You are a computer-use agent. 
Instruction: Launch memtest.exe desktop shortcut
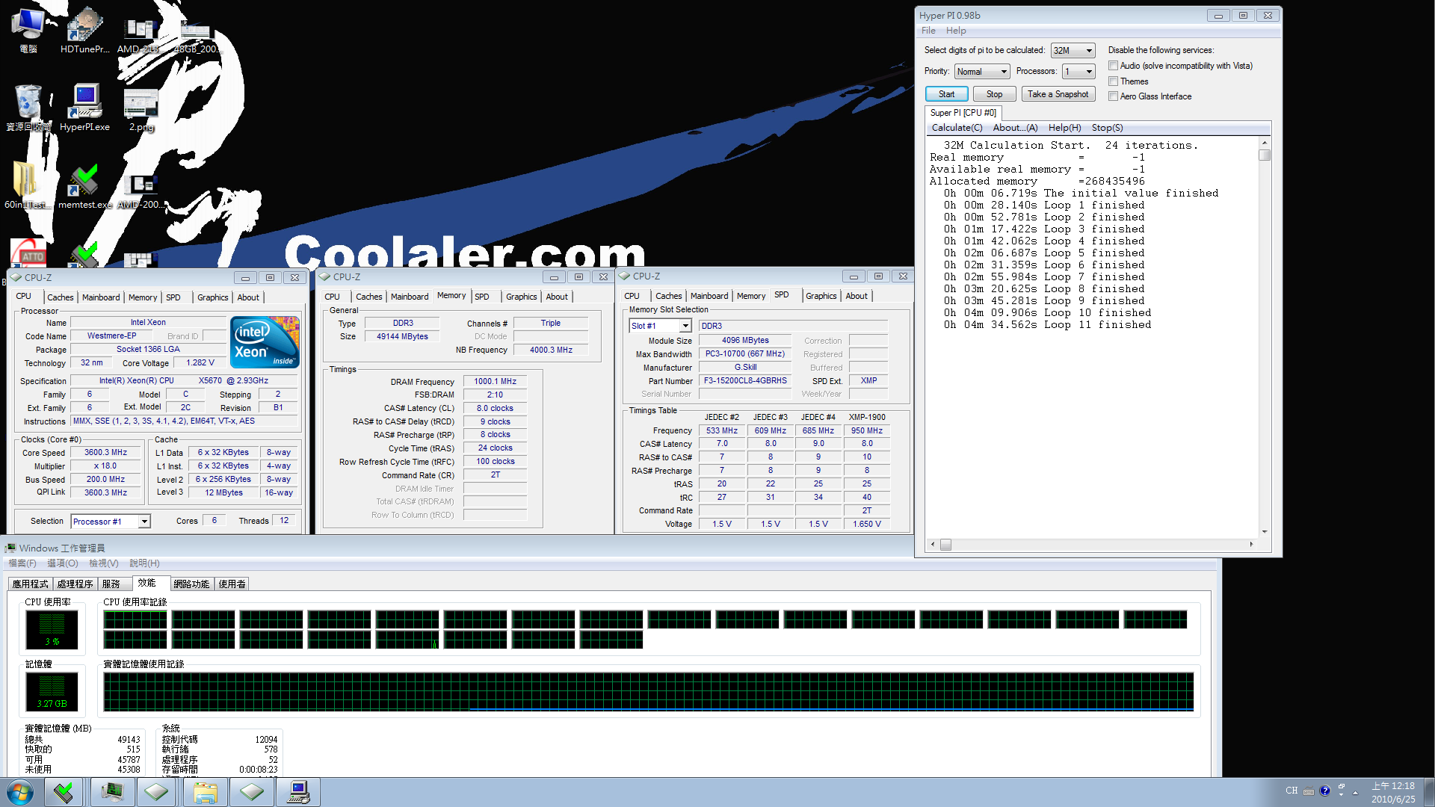[84, 185]
